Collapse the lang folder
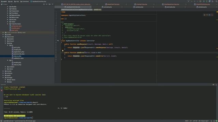The image size is (218, 122). [x=5, y=43]
